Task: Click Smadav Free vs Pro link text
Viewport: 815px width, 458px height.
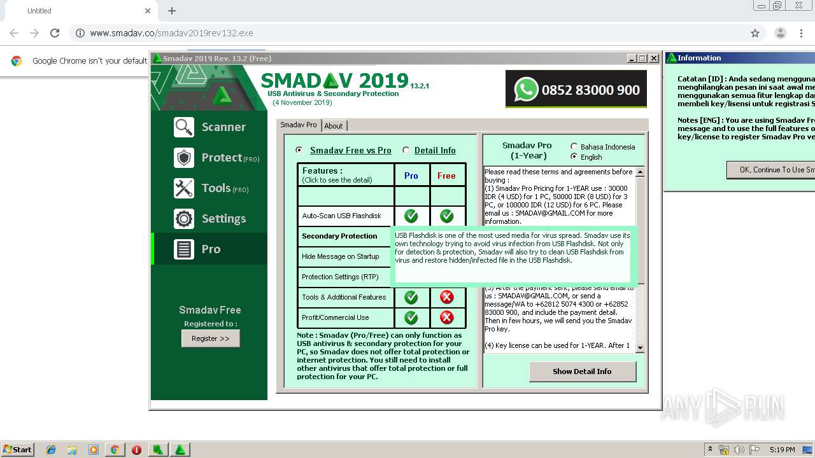Action: tap(351, 151)
